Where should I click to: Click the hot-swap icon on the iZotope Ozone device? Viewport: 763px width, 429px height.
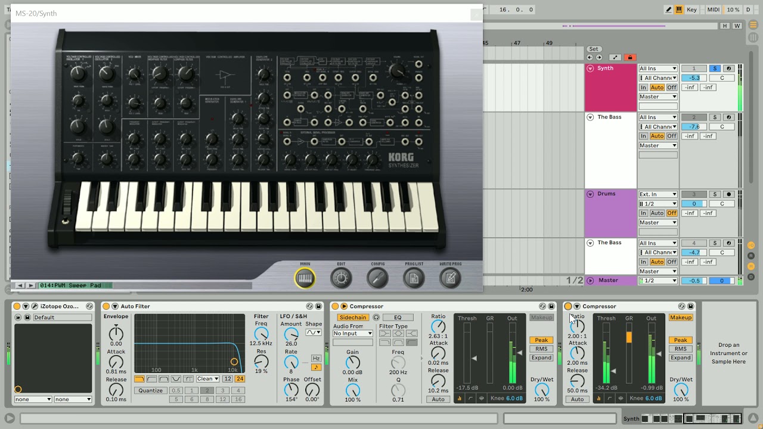pos(89,306)
